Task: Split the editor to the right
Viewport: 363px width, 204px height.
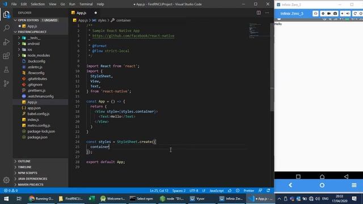Action: [x=259, y=12]
